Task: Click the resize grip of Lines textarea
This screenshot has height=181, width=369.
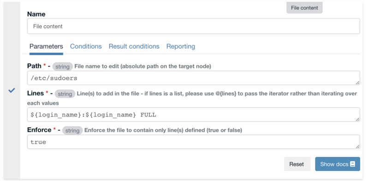Action: [x=357, y=119]
